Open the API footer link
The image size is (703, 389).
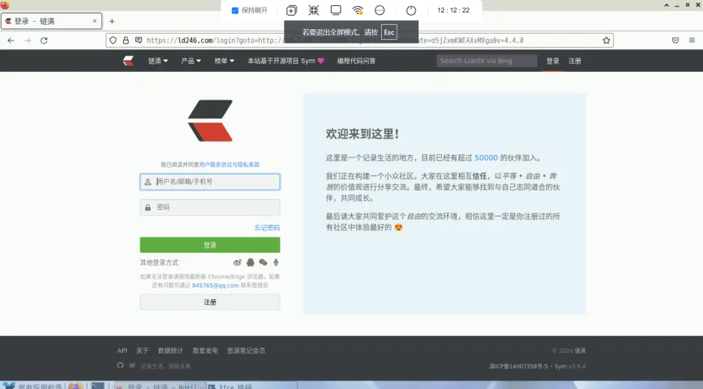coord(122,351)
